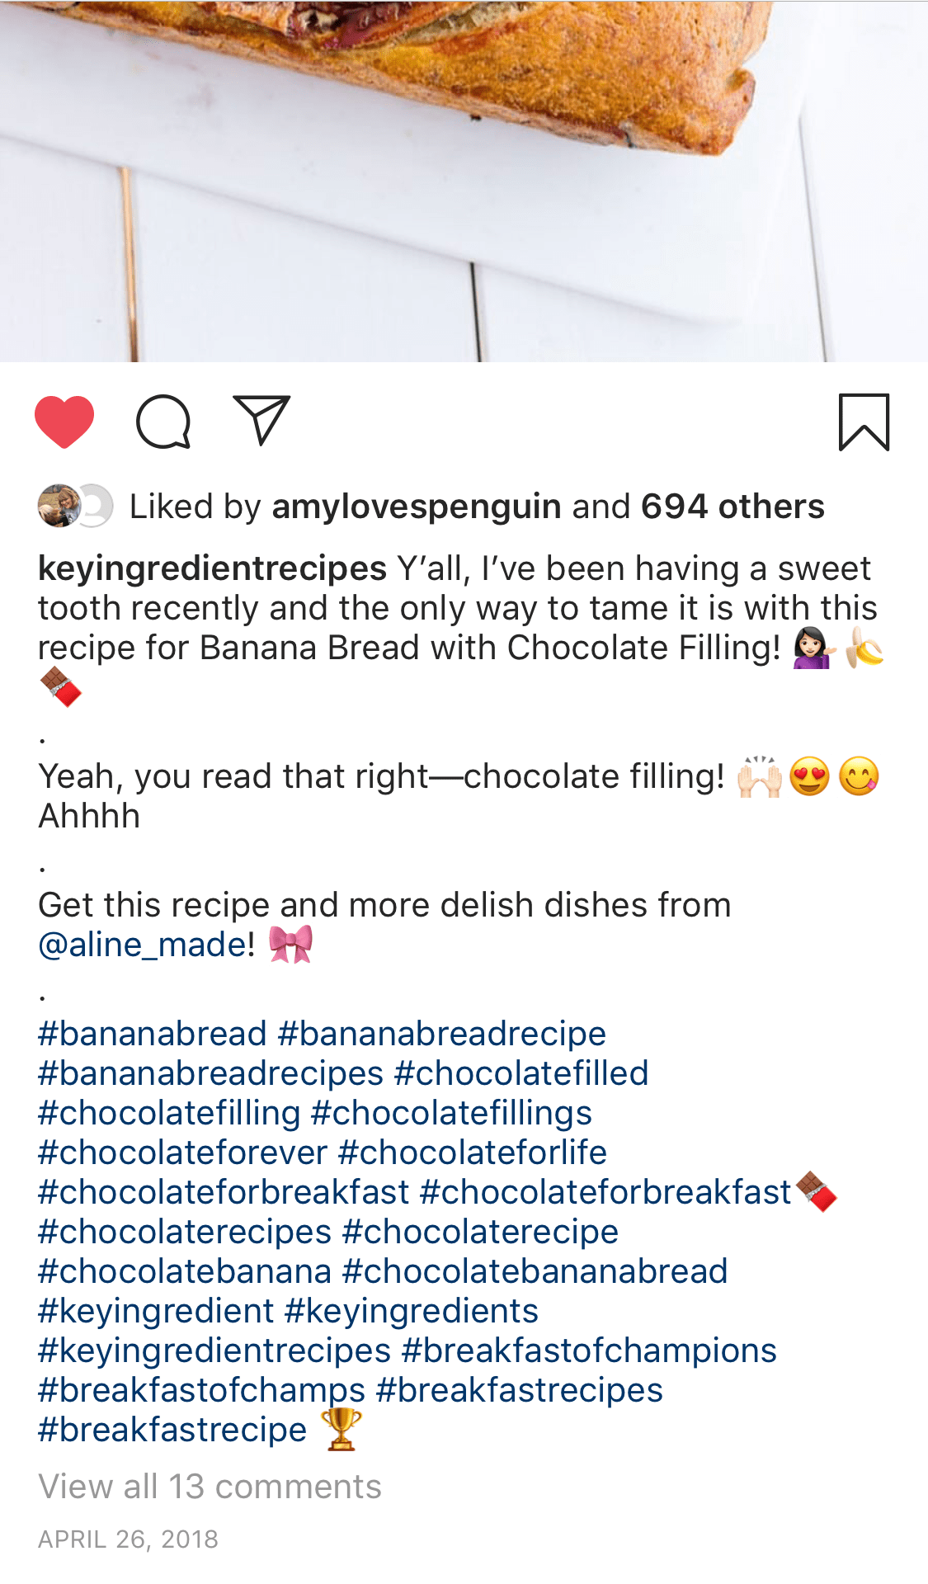Image resolution: width=928 pixels, height=1584 pixels.
Task: Expand View all 13 comments
Action: point(210,1487)
